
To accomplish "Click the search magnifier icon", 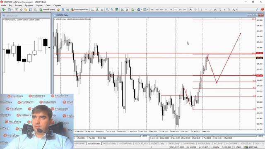I will pos(257,10).
